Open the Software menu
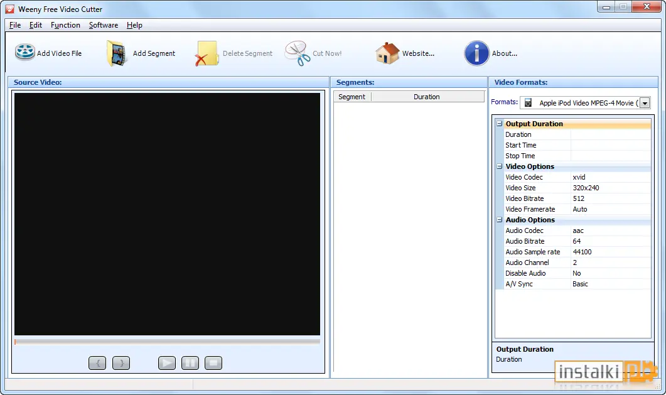 (x=104, y=25)
